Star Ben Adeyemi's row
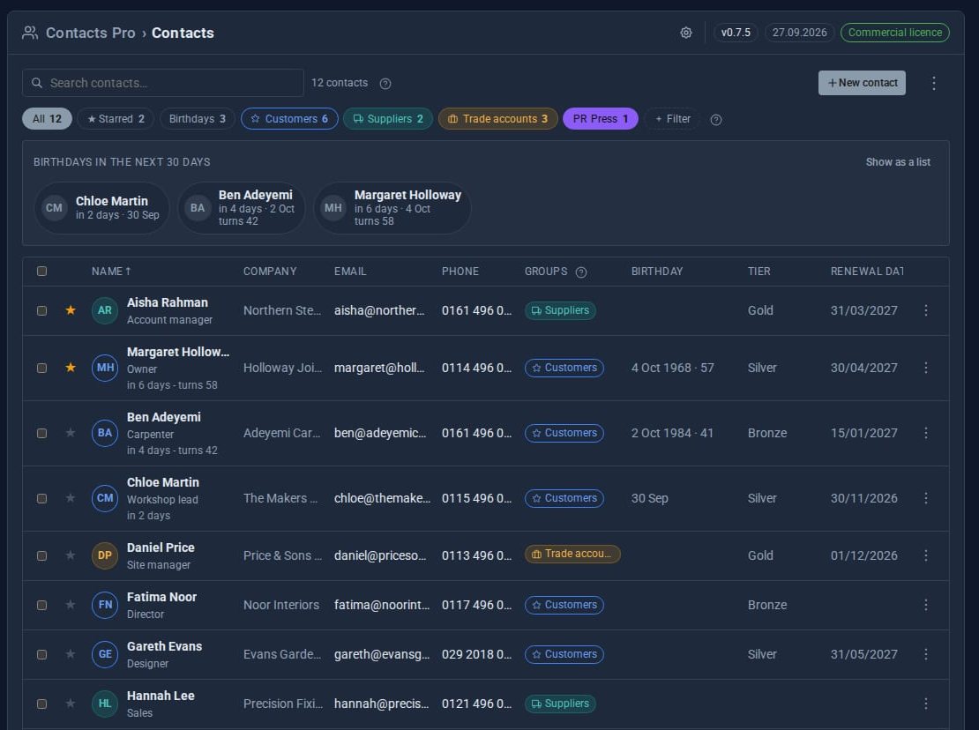This screenshot has width=979, height=730. [71, 432]
